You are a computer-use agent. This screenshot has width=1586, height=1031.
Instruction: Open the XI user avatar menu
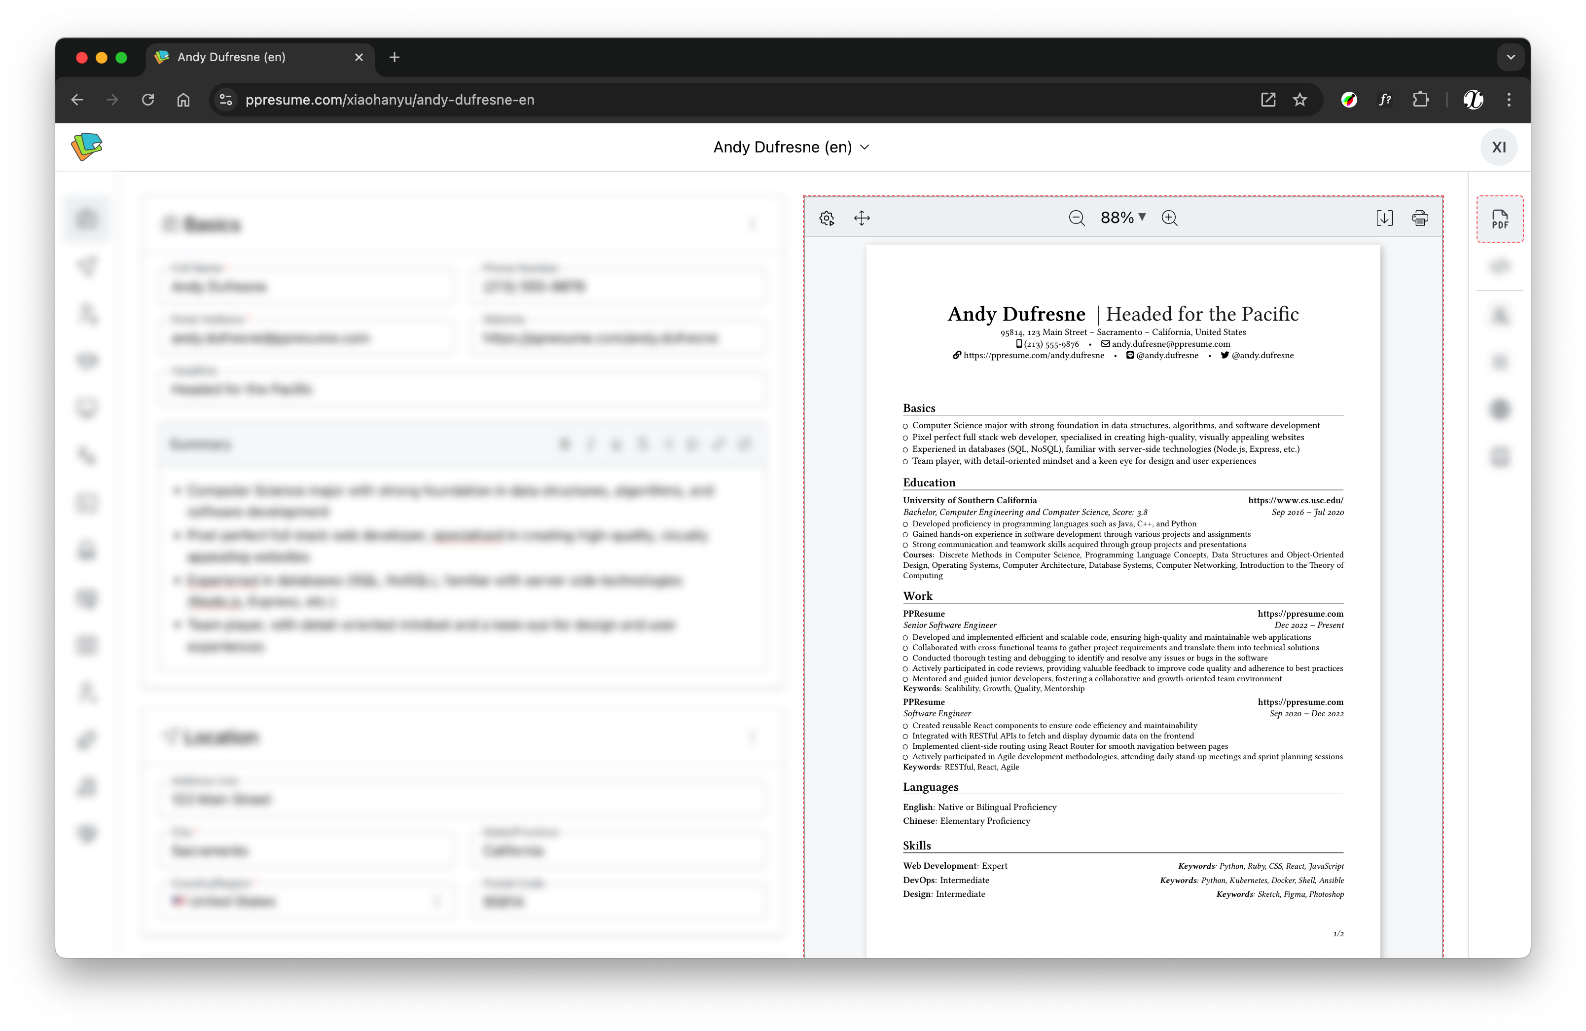click(x=1499, y=147)
